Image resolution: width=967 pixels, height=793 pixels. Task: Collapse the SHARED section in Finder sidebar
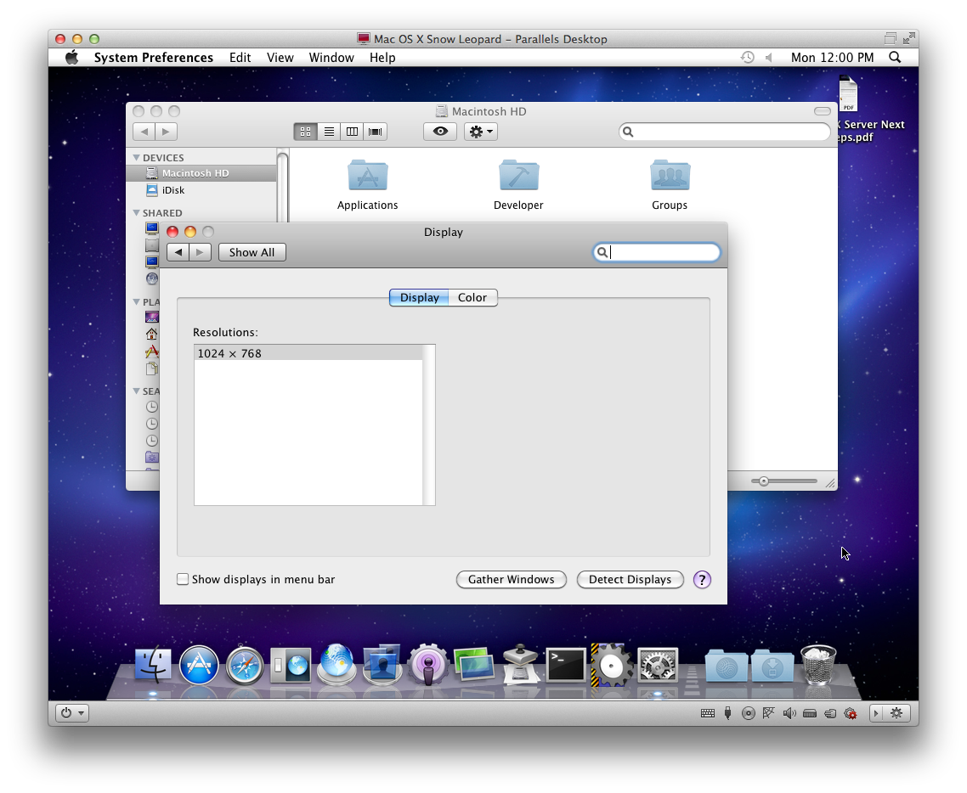coord(136,212)
